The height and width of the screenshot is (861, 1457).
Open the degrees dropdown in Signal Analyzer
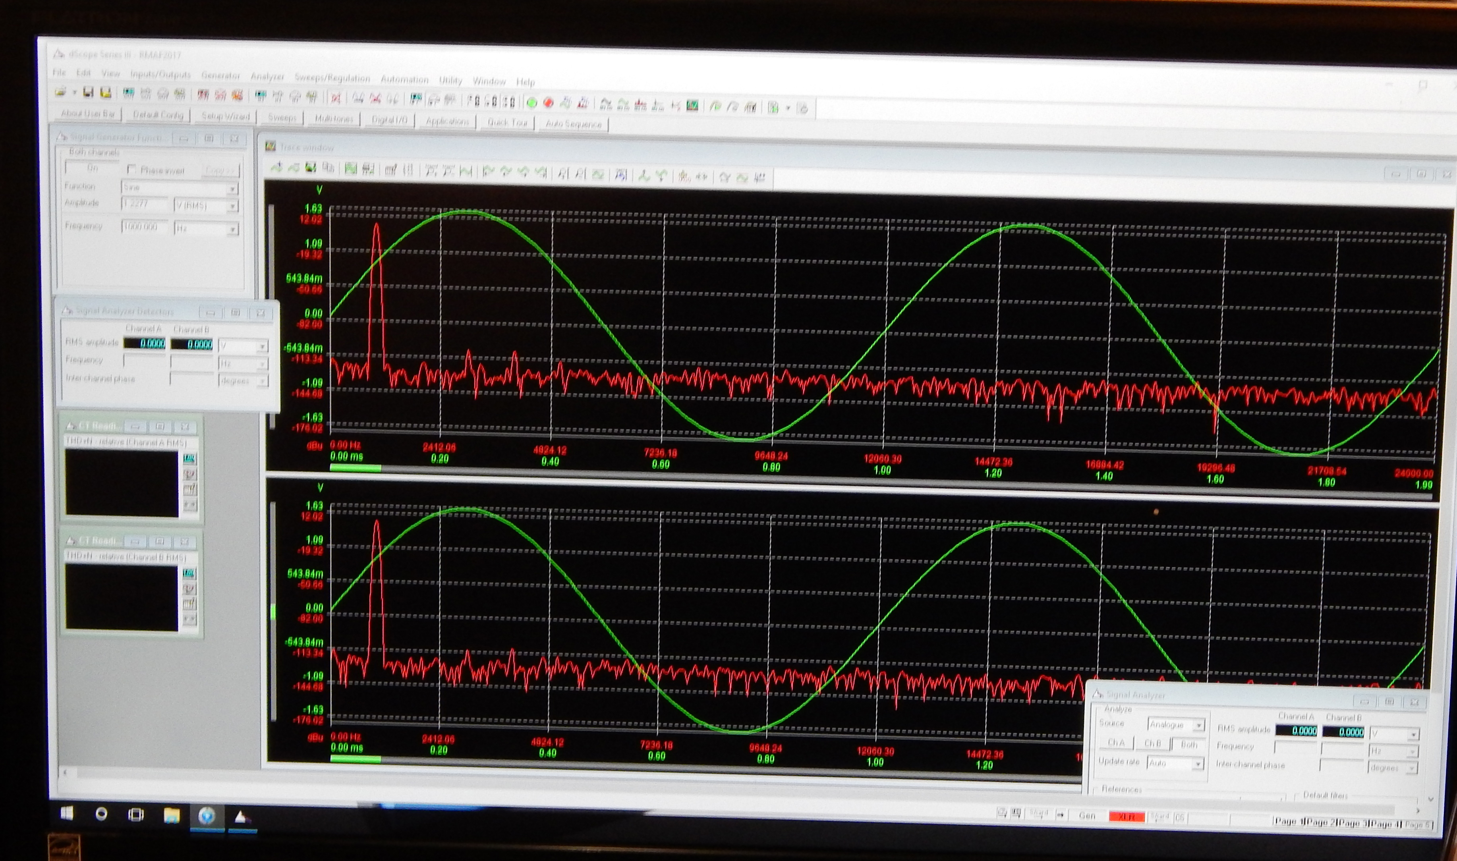1413,769
